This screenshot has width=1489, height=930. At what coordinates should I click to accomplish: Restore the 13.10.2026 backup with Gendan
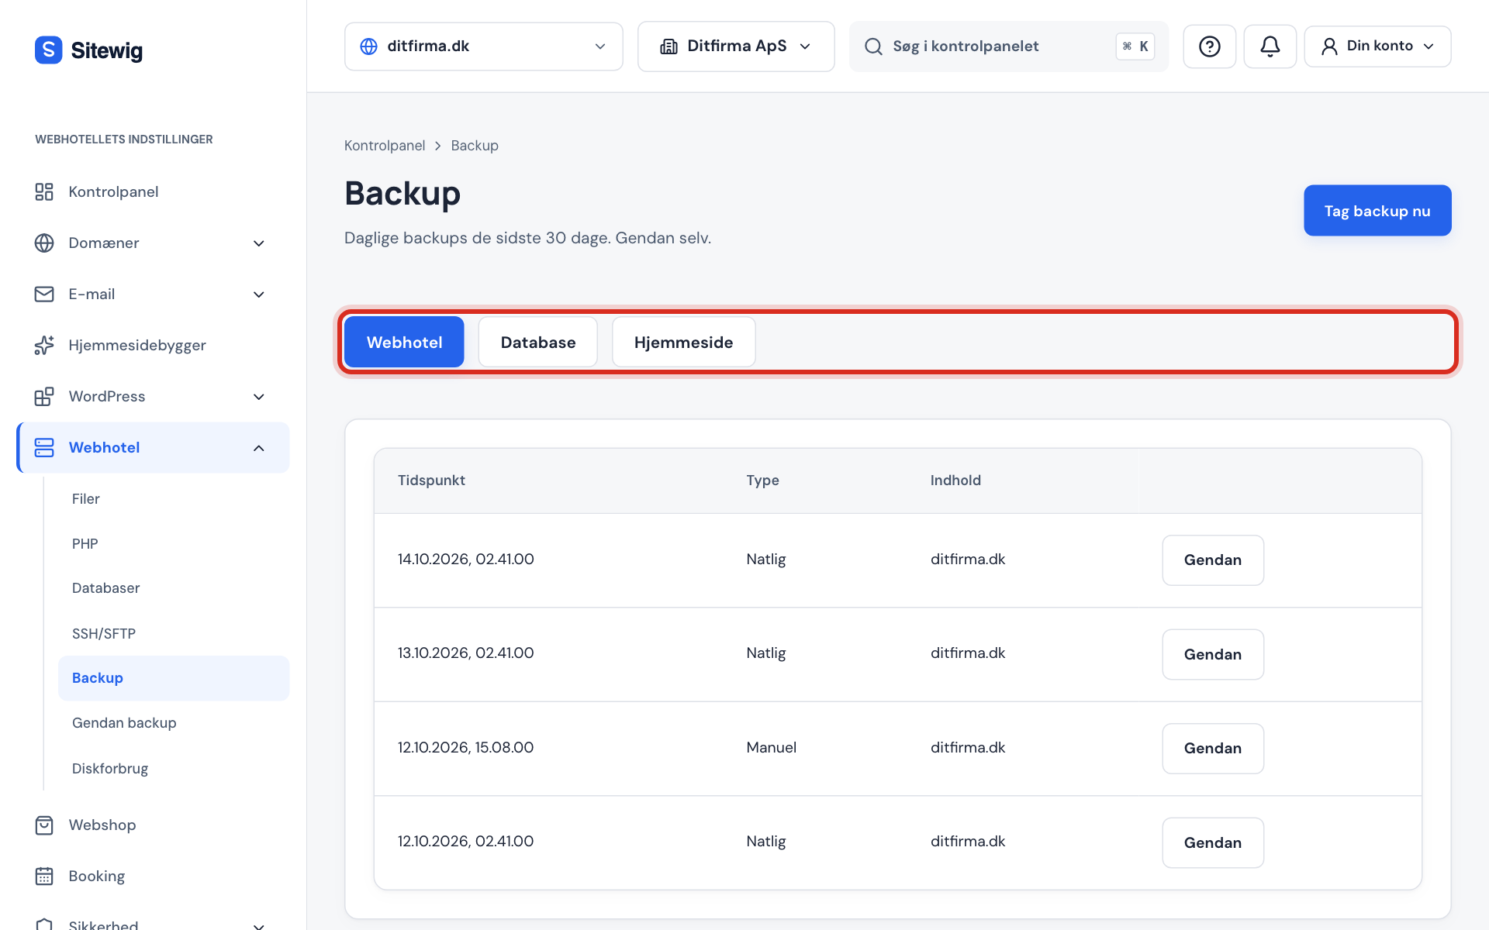click(x=1213, y=654)
